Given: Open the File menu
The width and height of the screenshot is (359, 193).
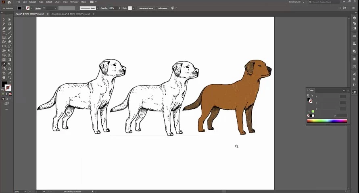Looking at the screenshot, I should pyautogui.click(x=18, y=2).
